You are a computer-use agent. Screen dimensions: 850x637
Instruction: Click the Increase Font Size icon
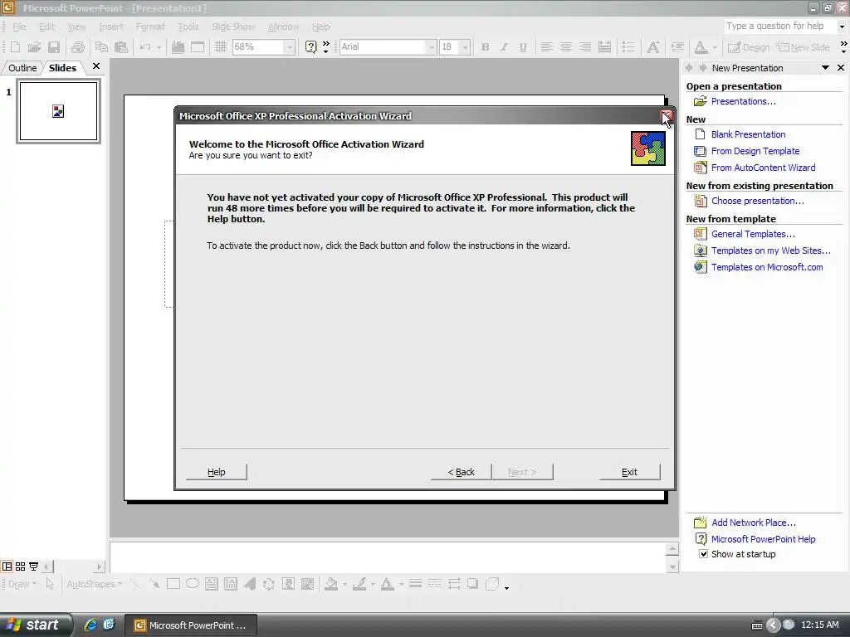coord(653,47)
